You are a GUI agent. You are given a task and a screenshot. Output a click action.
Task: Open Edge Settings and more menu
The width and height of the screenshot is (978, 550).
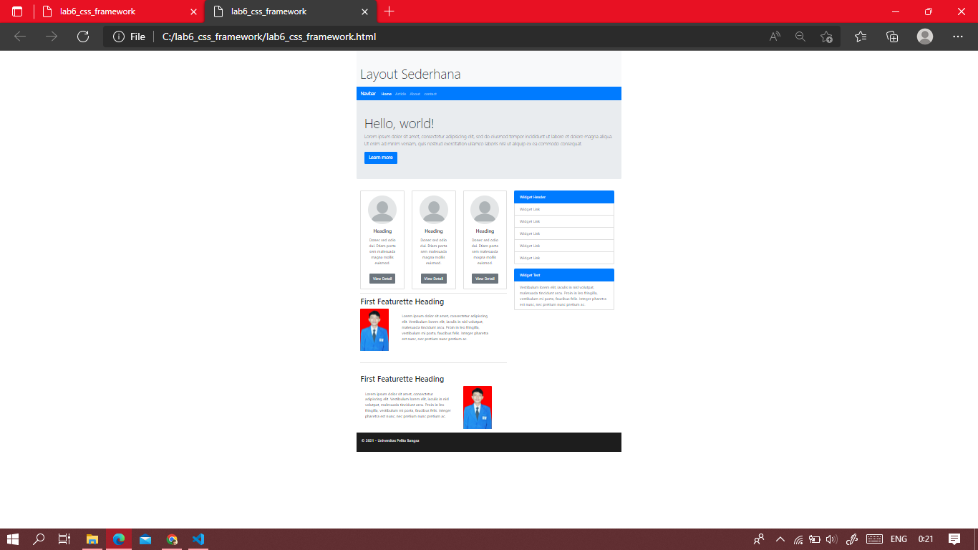pos(958,37)
